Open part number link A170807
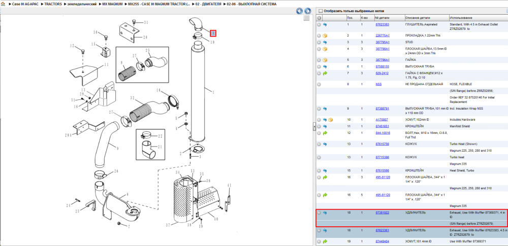 [x=382, y=120]
